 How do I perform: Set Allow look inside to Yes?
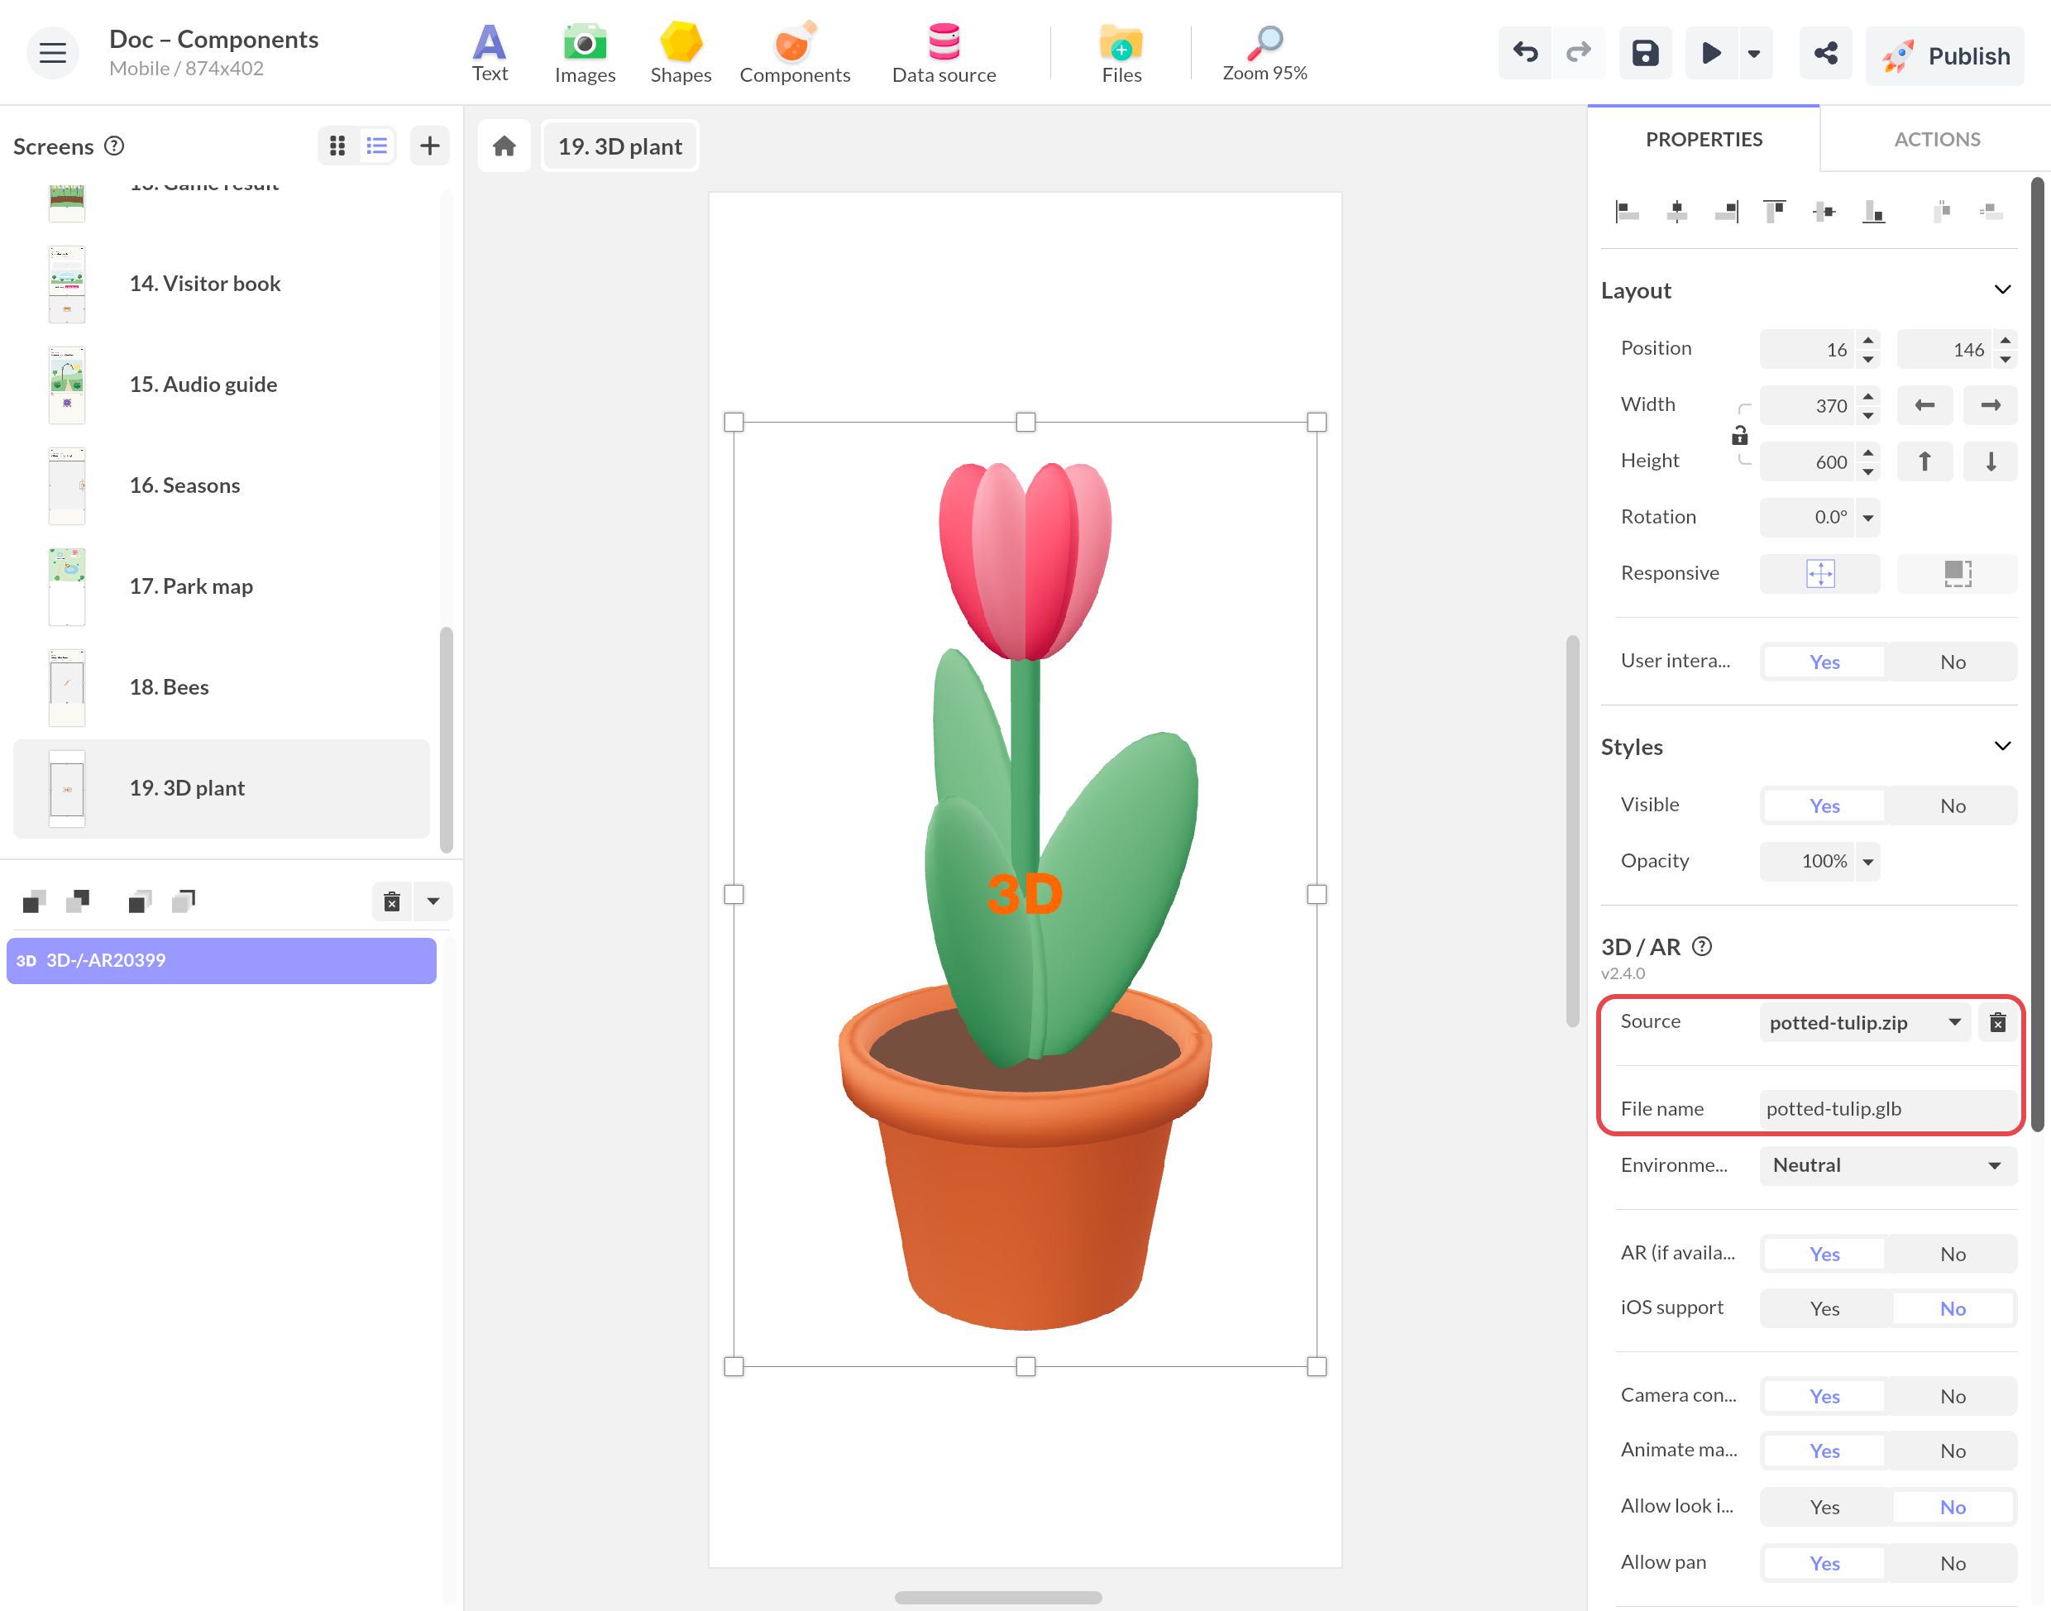[1824, 1508]
